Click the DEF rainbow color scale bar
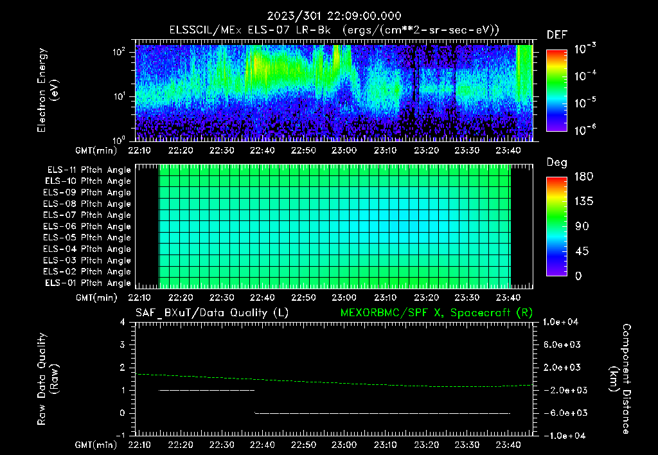658x455 pixels. pyautogui.click(x=557, y=91)
